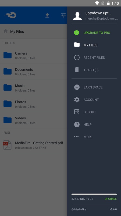The height and width of the screenshot is (216, 121).
Task: Tap the uptodown account name
Action: (98, 13)
